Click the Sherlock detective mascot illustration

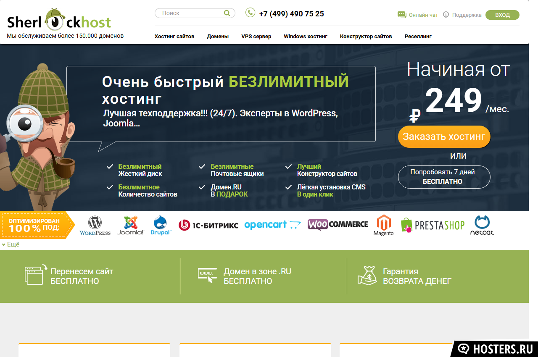coord(38,137)
